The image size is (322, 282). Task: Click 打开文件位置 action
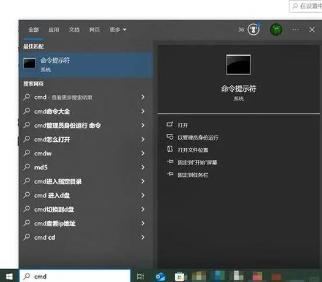[193, 150]
